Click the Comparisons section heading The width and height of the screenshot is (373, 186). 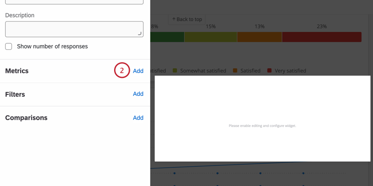26,118
